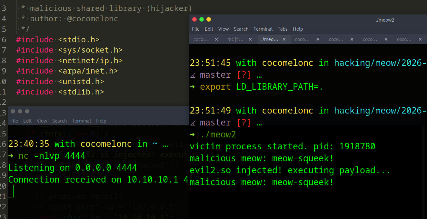Screen dimensions: 427x219
Task: Click the green maximize circle on ./meow2 window
Action: coord(201,19)
